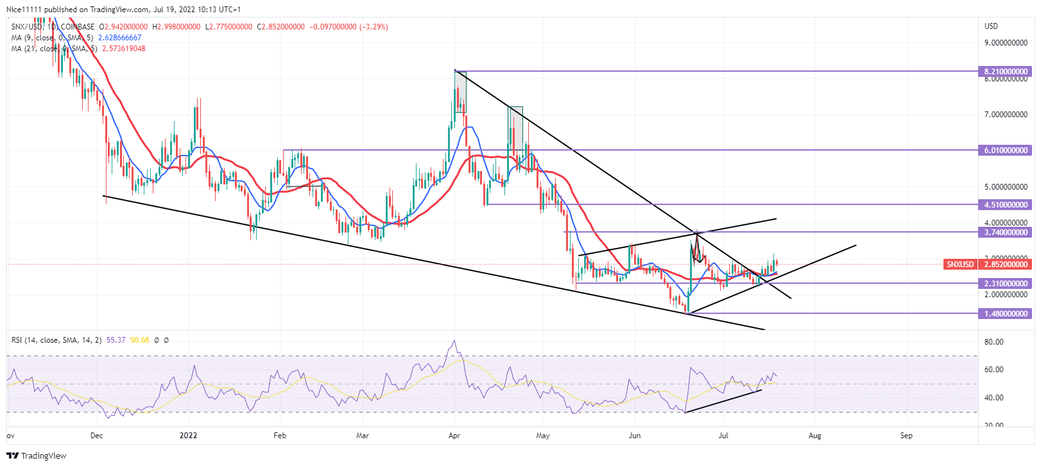Click the Apr label on time axis

454,436
